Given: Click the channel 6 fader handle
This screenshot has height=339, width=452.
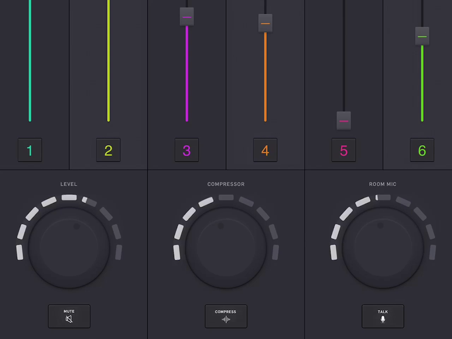Looking at the screenshot, I should (x=422, y=36).
